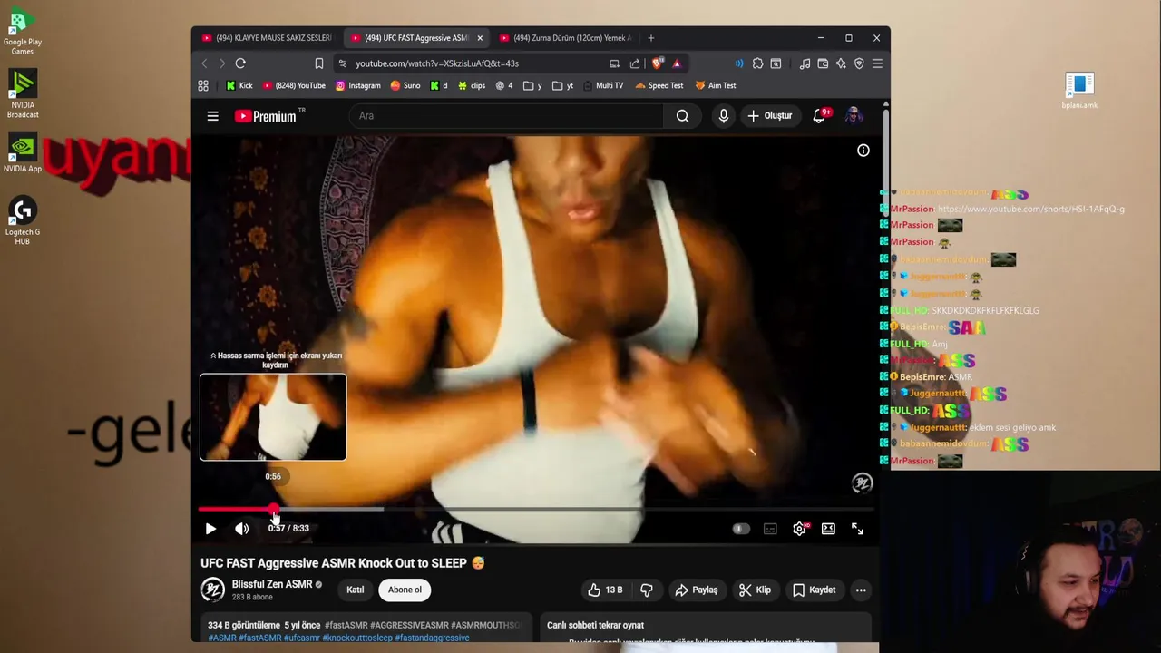
Task: Click the youtube.com address bar URL
Action: pyautogui.click(x=437, y=63)
